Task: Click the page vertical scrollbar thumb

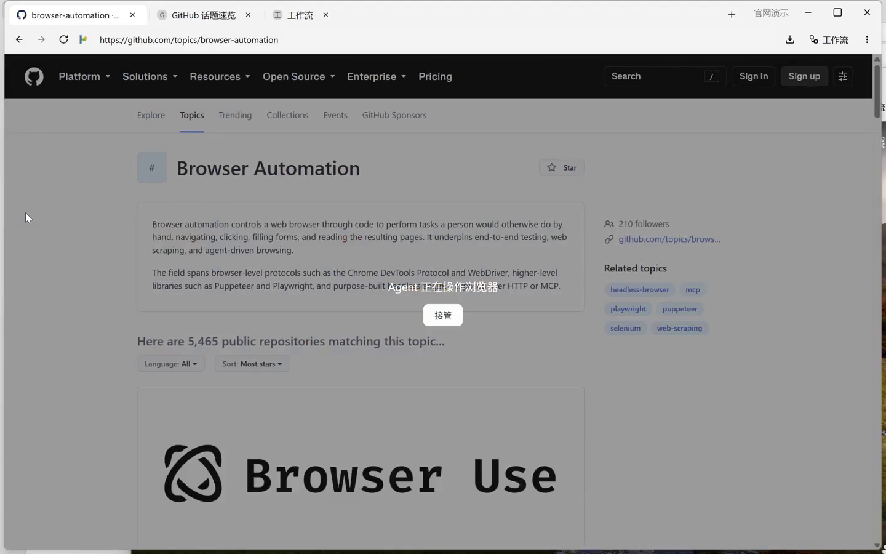Action: point(877,91)
